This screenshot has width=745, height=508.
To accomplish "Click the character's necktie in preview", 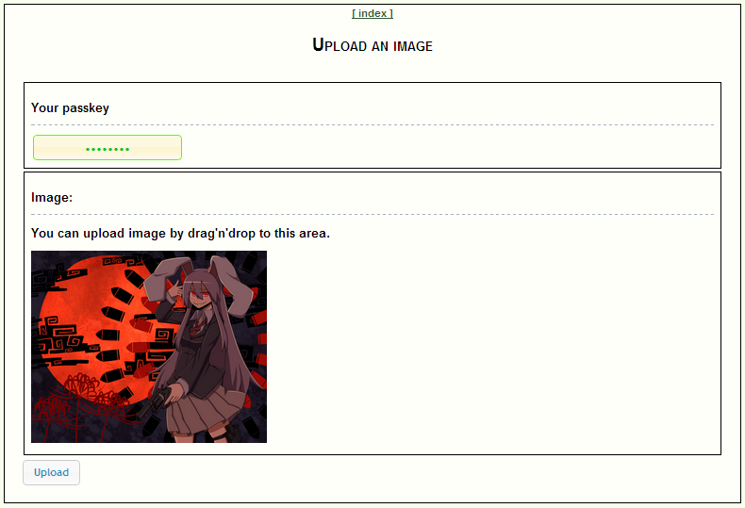I will 197,326.
